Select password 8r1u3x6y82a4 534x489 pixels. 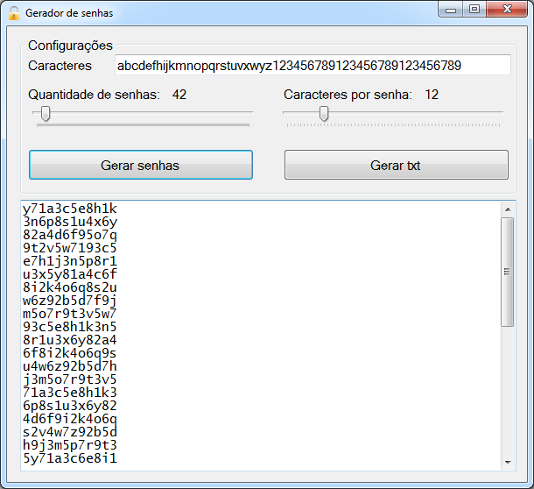click(x=70, y=340)
